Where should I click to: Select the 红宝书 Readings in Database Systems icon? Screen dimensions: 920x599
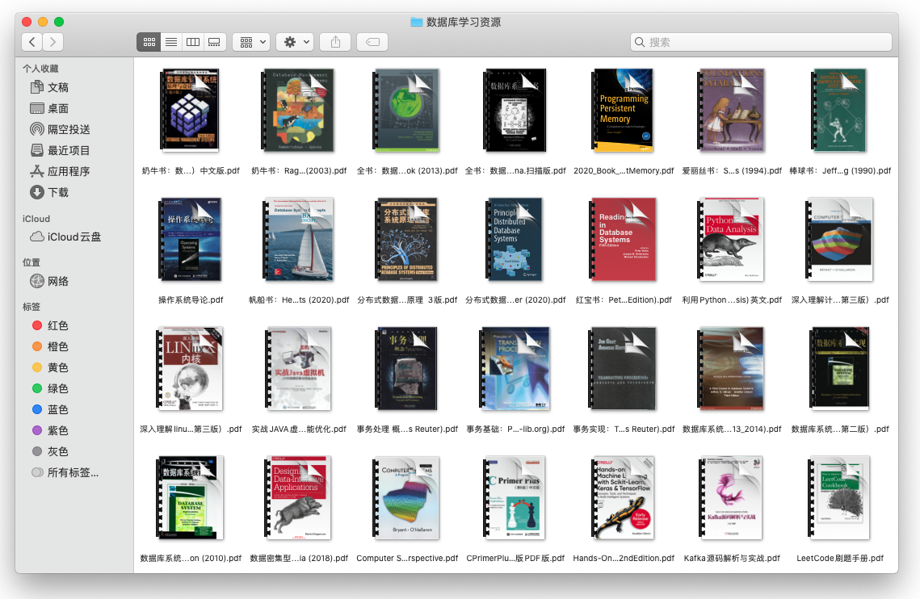tap(623, 240)
